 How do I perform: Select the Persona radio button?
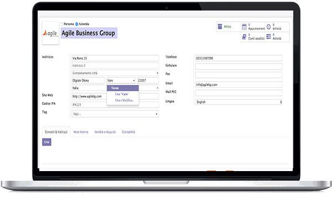click(62, 24)
